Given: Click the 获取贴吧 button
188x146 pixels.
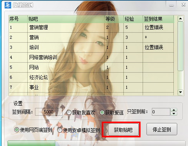Looking at the screenshot, I should pos(123,129).
